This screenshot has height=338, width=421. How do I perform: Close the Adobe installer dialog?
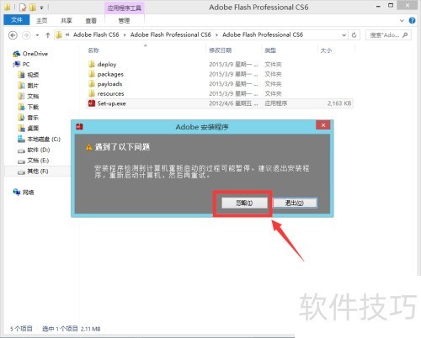(x=323, y=125)
